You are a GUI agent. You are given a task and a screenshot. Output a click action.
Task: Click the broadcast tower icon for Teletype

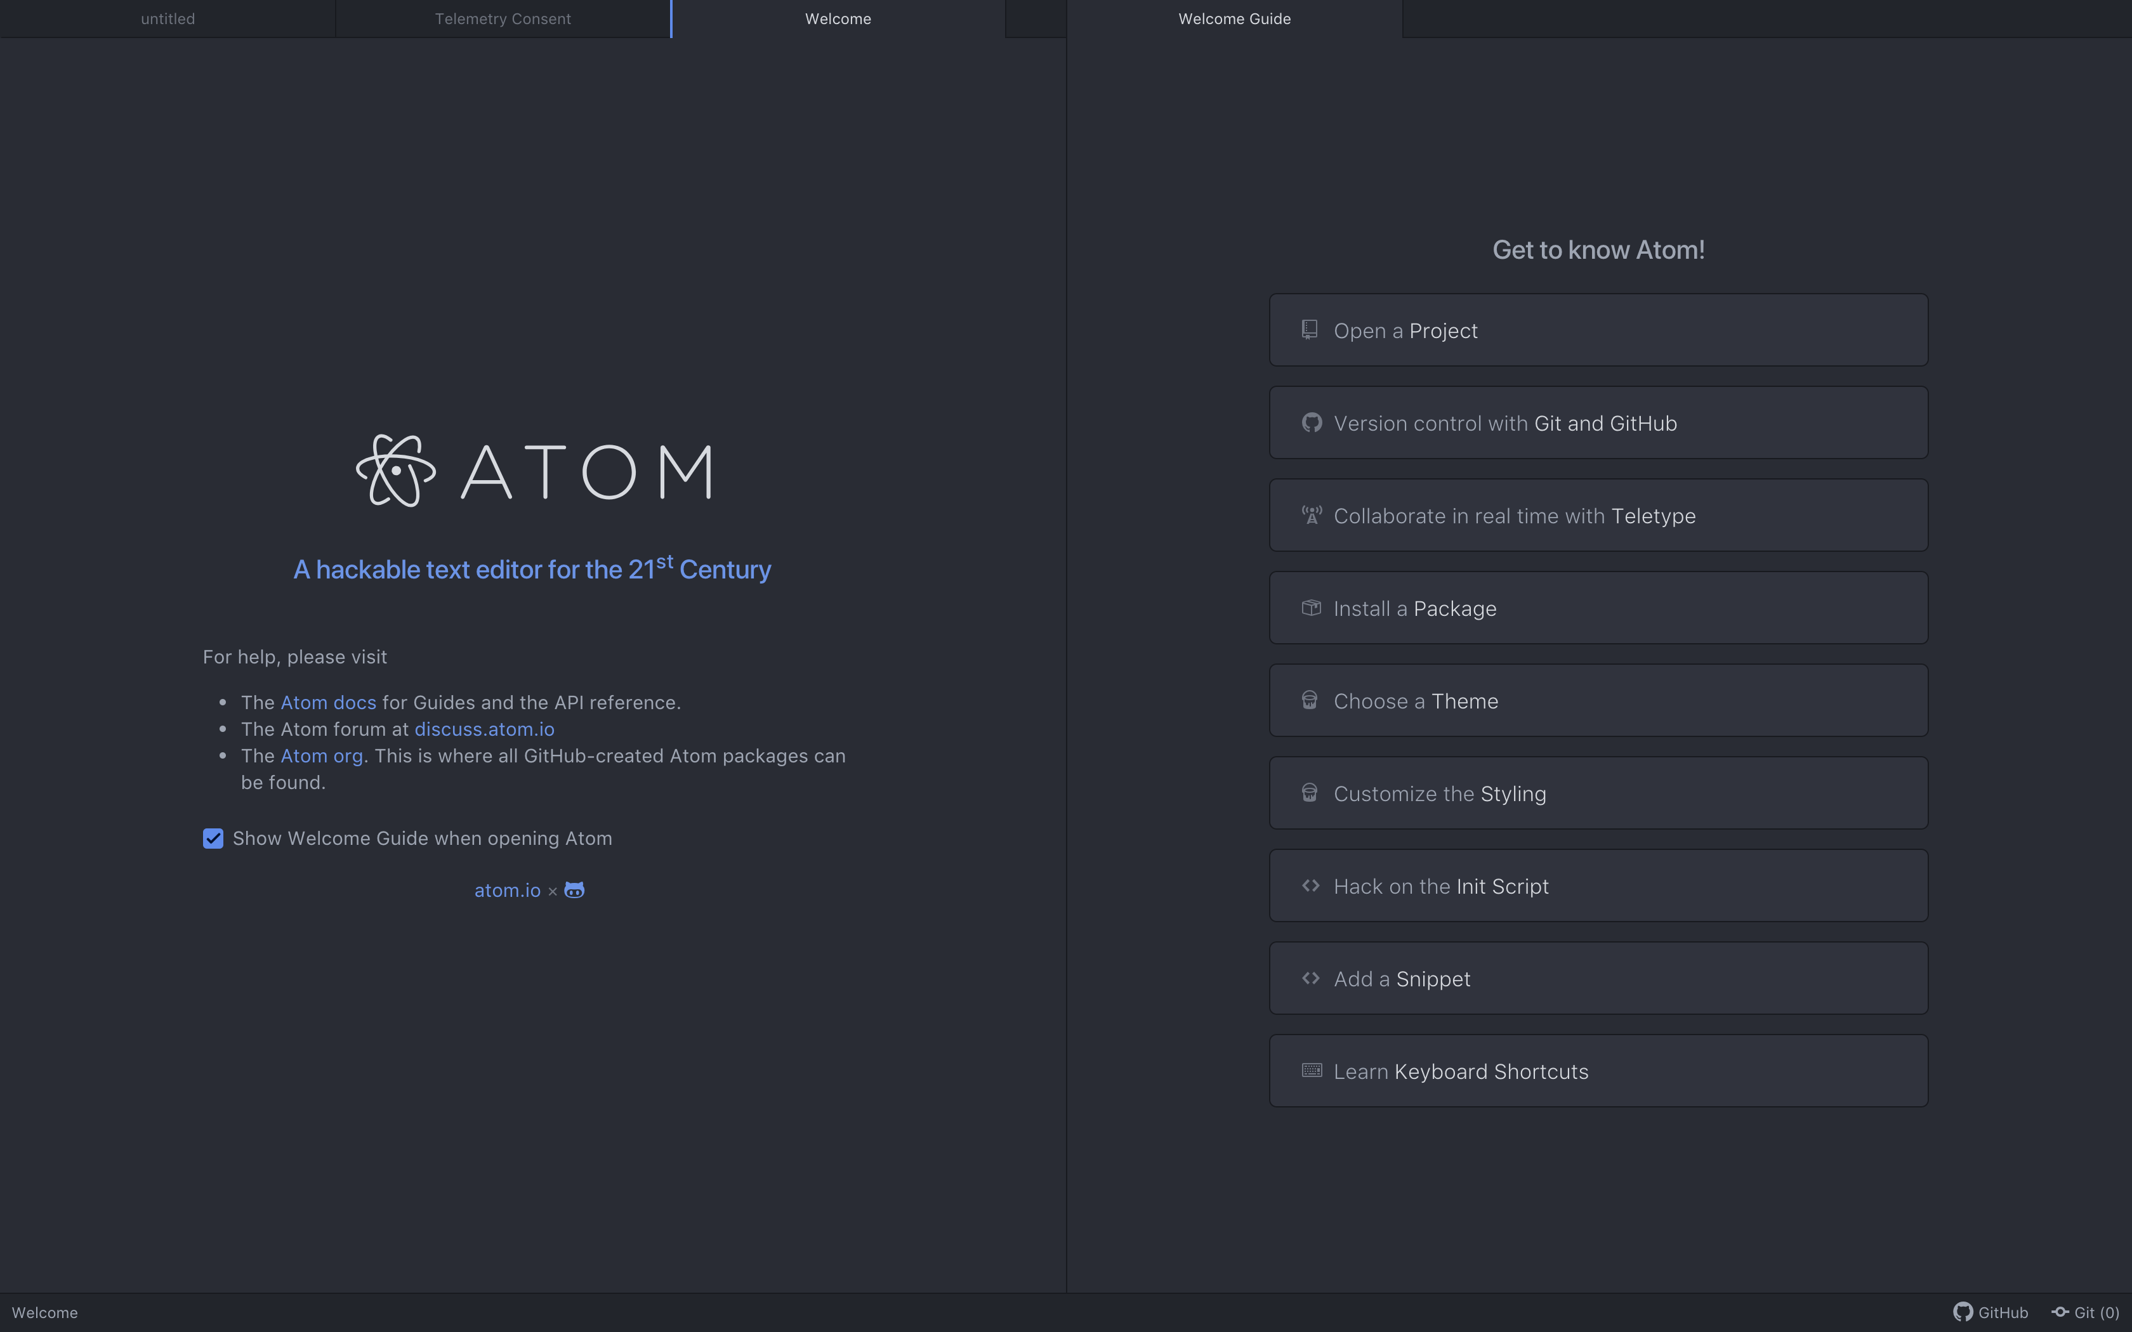point(1311,515)
